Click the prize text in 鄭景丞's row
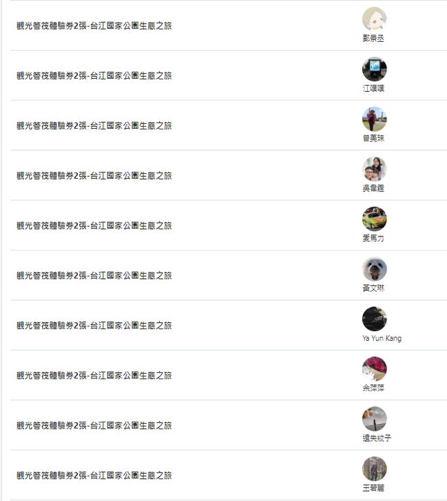 point(94,26)
